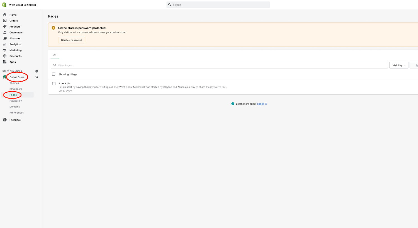Select Pages under Online Store
418x228 pixels.
[13, 95]
